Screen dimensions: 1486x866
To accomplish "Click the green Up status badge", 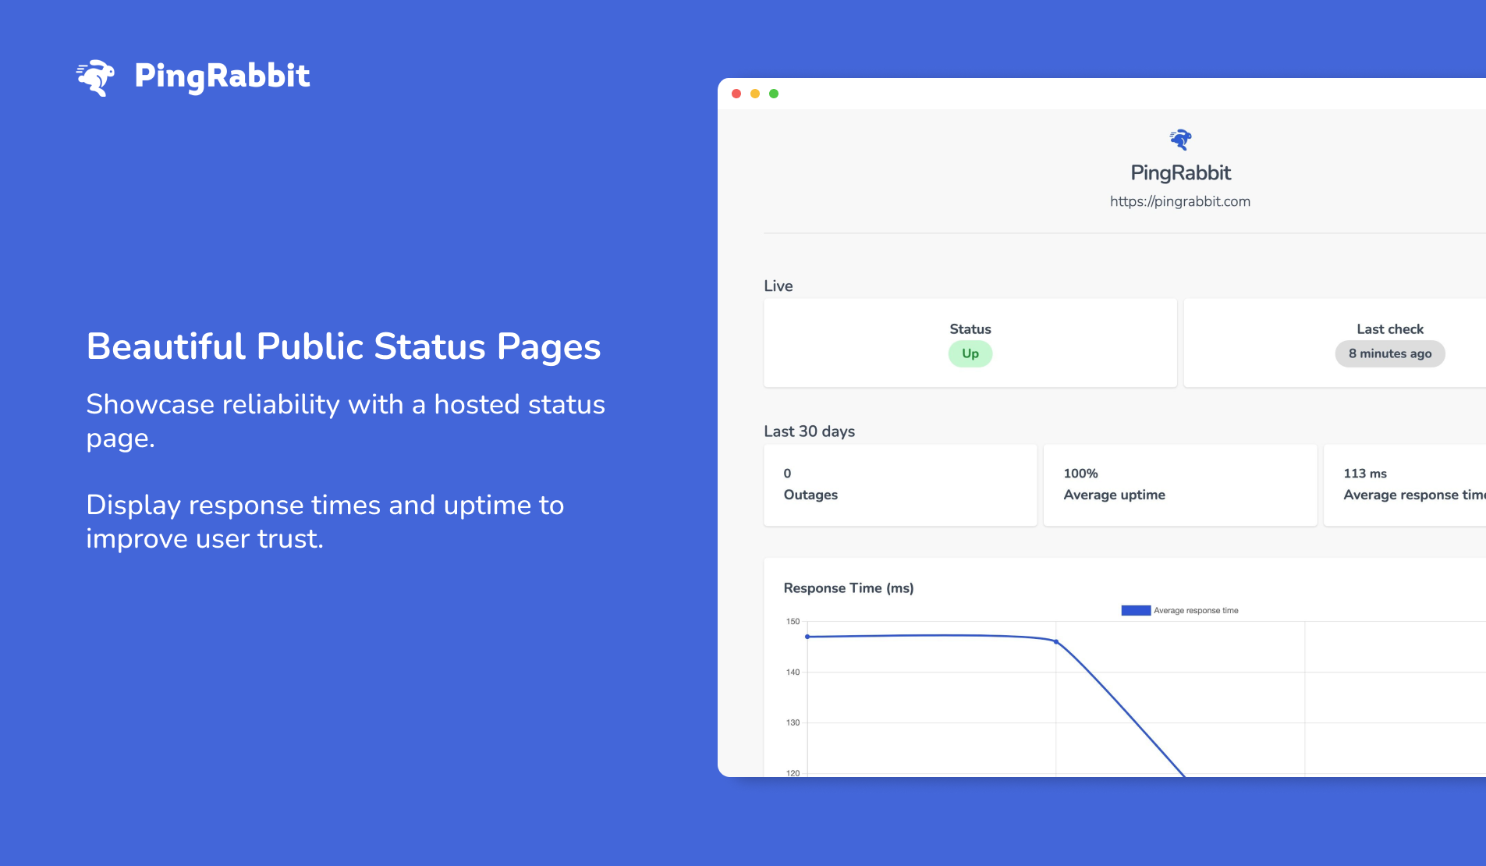I will coord(970,353).
